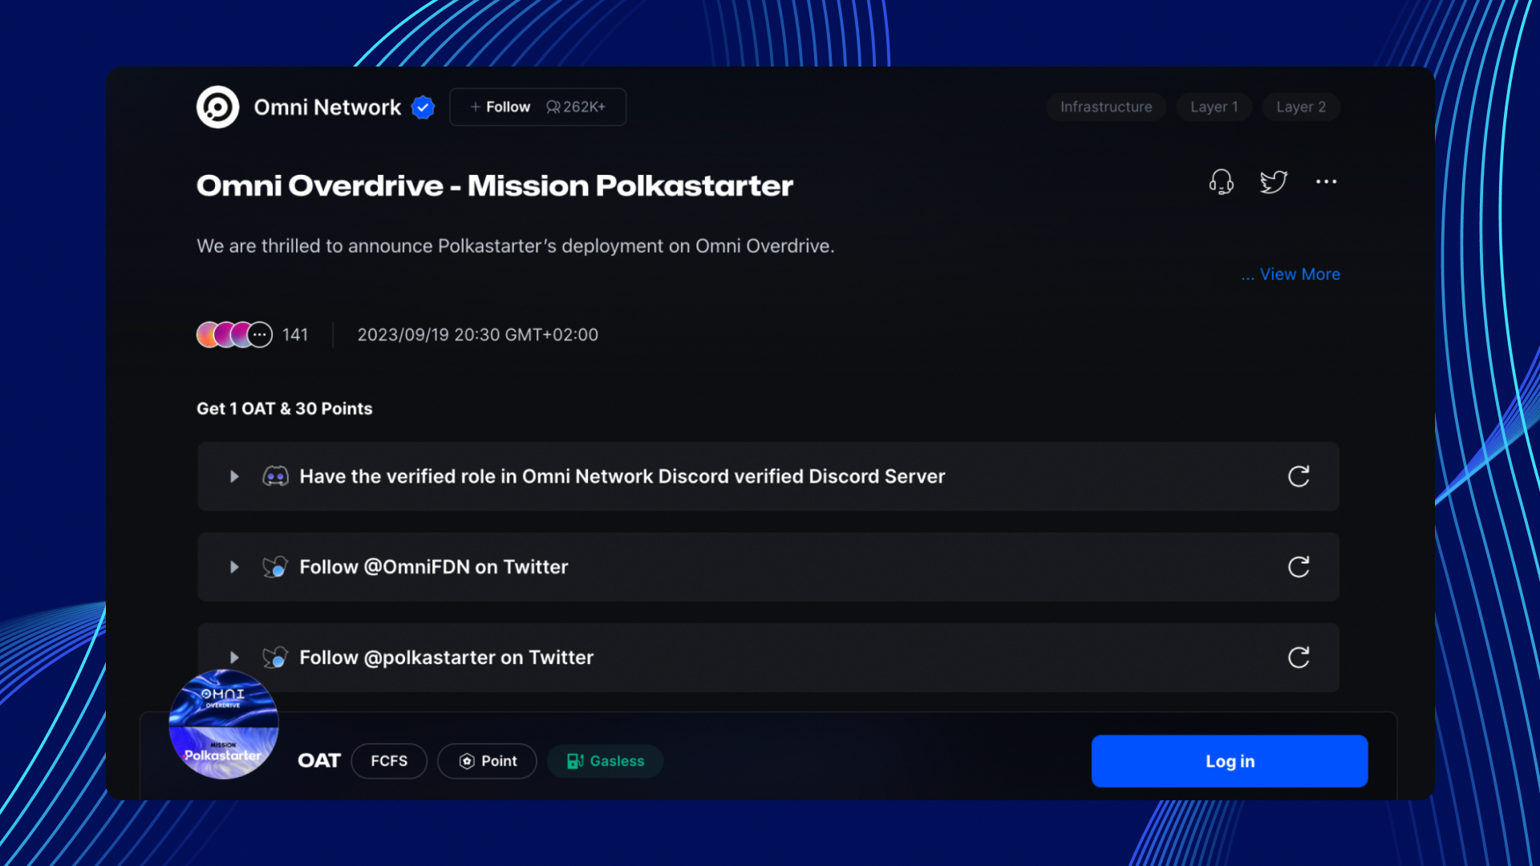Expand the Discord verified role task
This screenshot has height=866, width=1540.
(234, 476)
